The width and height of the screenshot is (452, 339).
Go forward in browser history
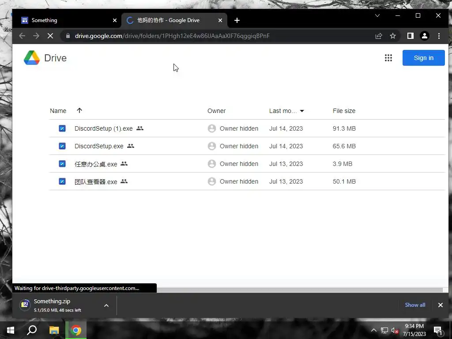point(36,36)
